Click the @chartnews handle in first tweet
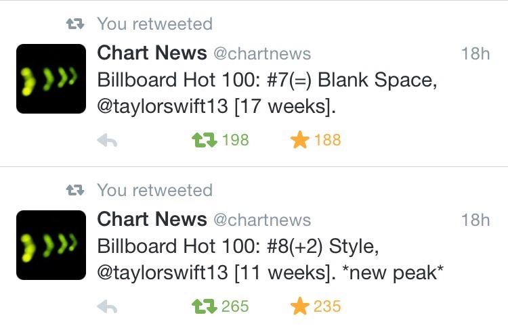 click(262, 53)
